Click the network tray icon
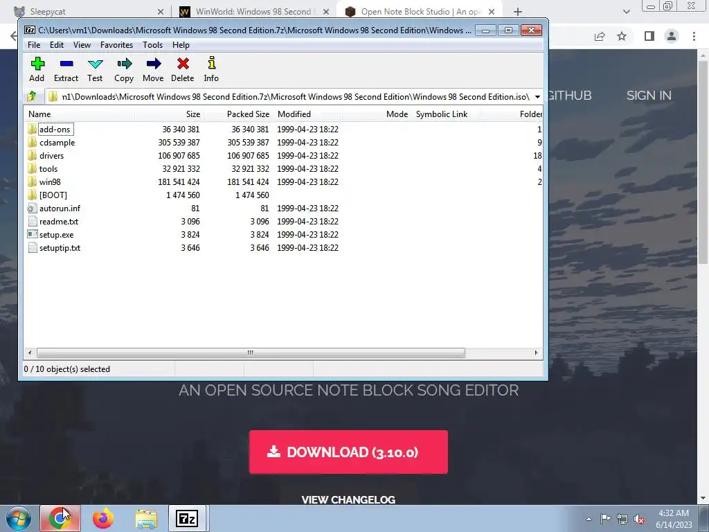This screenshot has height=532, width=709. (x=622, y=519)
